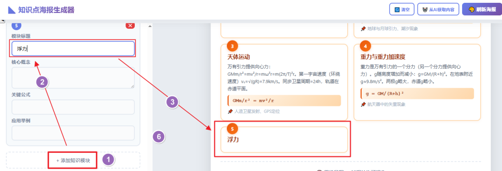The height and width of the screenshot is (171, 502).
Task: Delete module 5 with red X button
Action: pos(130,25)
